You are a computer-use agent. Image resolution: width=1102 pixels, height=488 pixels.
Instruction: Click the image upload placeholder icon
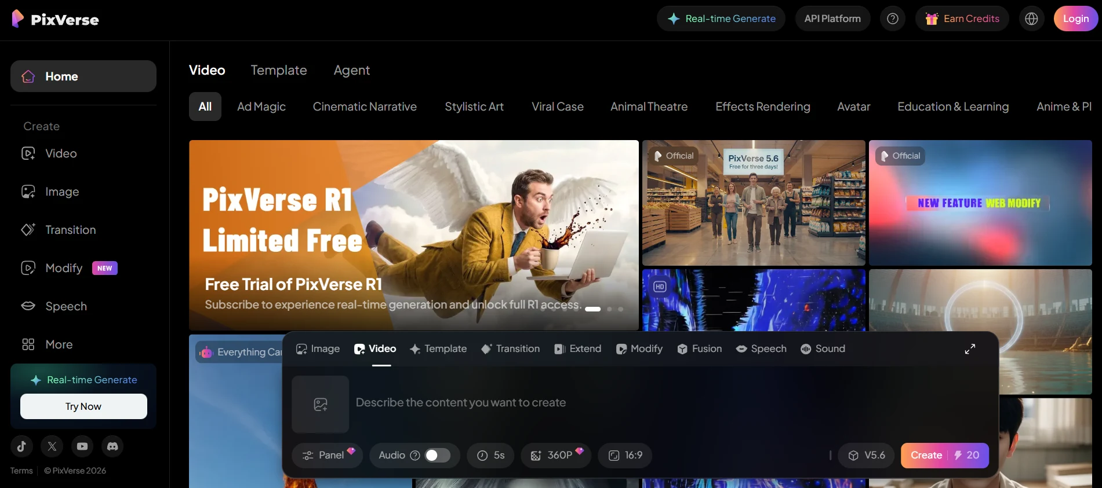[321, 404]
